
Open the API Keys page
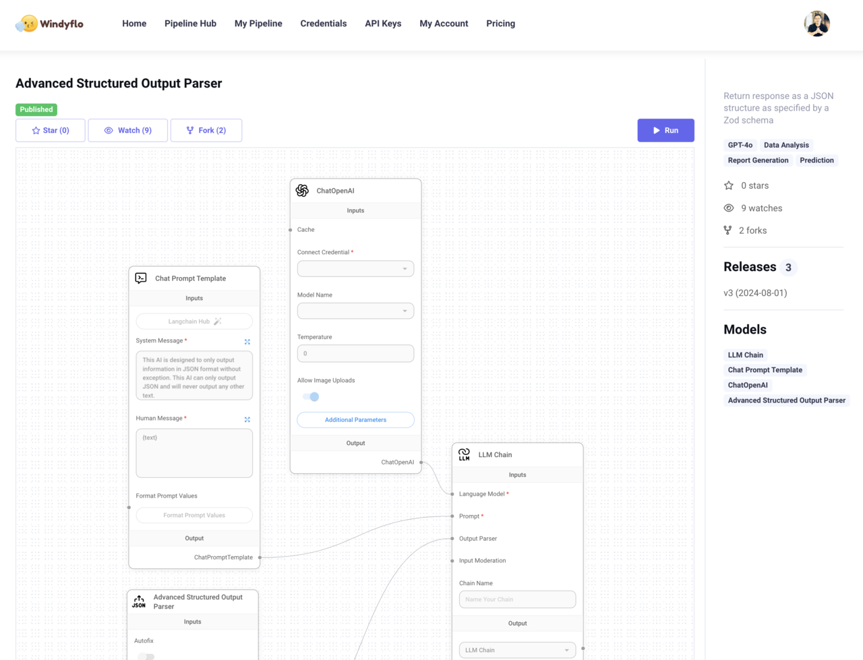[383, 24]
